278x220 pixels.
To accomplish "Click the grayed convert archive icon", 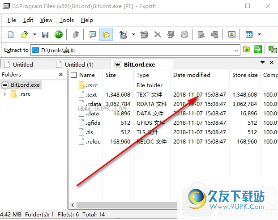I will [x=201, y=34].
